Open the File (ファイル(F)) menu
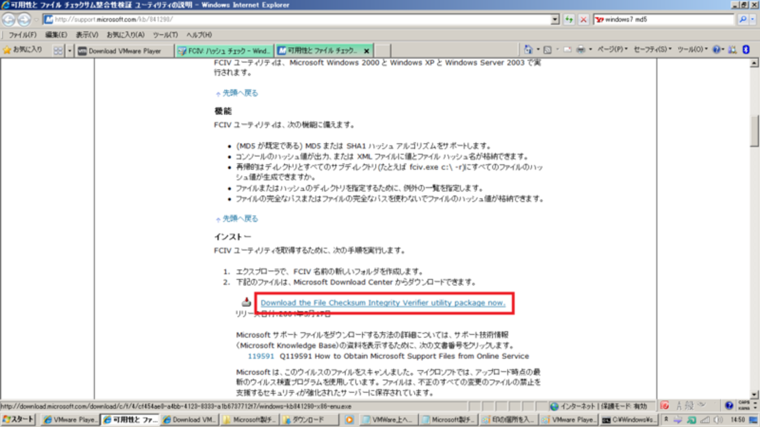Screen dimensions: 760x427 point(23,35)
